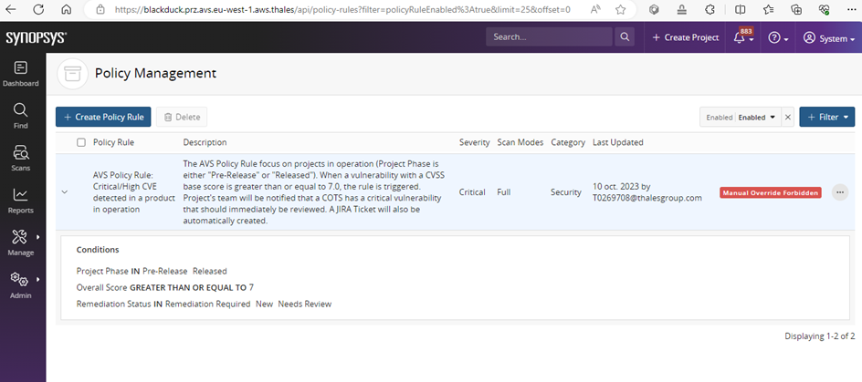
Task: Click the Description column header
Action: click(x=205, y=142)
